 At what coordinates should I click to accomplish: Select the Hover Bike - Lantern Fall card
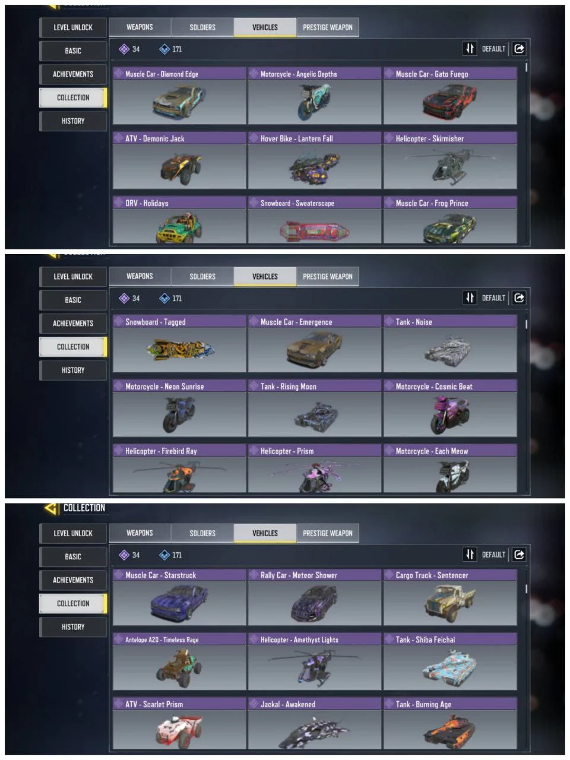pos(315,160)
